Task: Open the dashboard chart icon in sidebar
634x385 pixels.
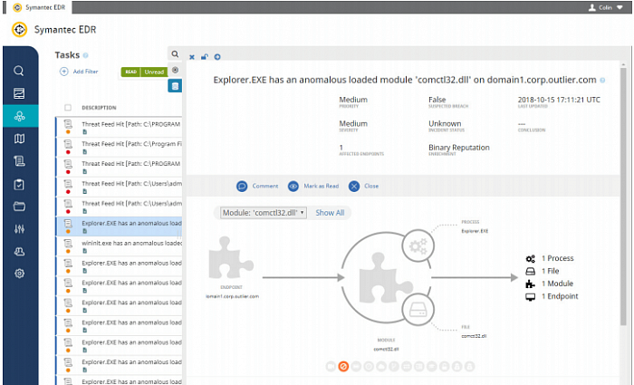Action: (19, 93)
